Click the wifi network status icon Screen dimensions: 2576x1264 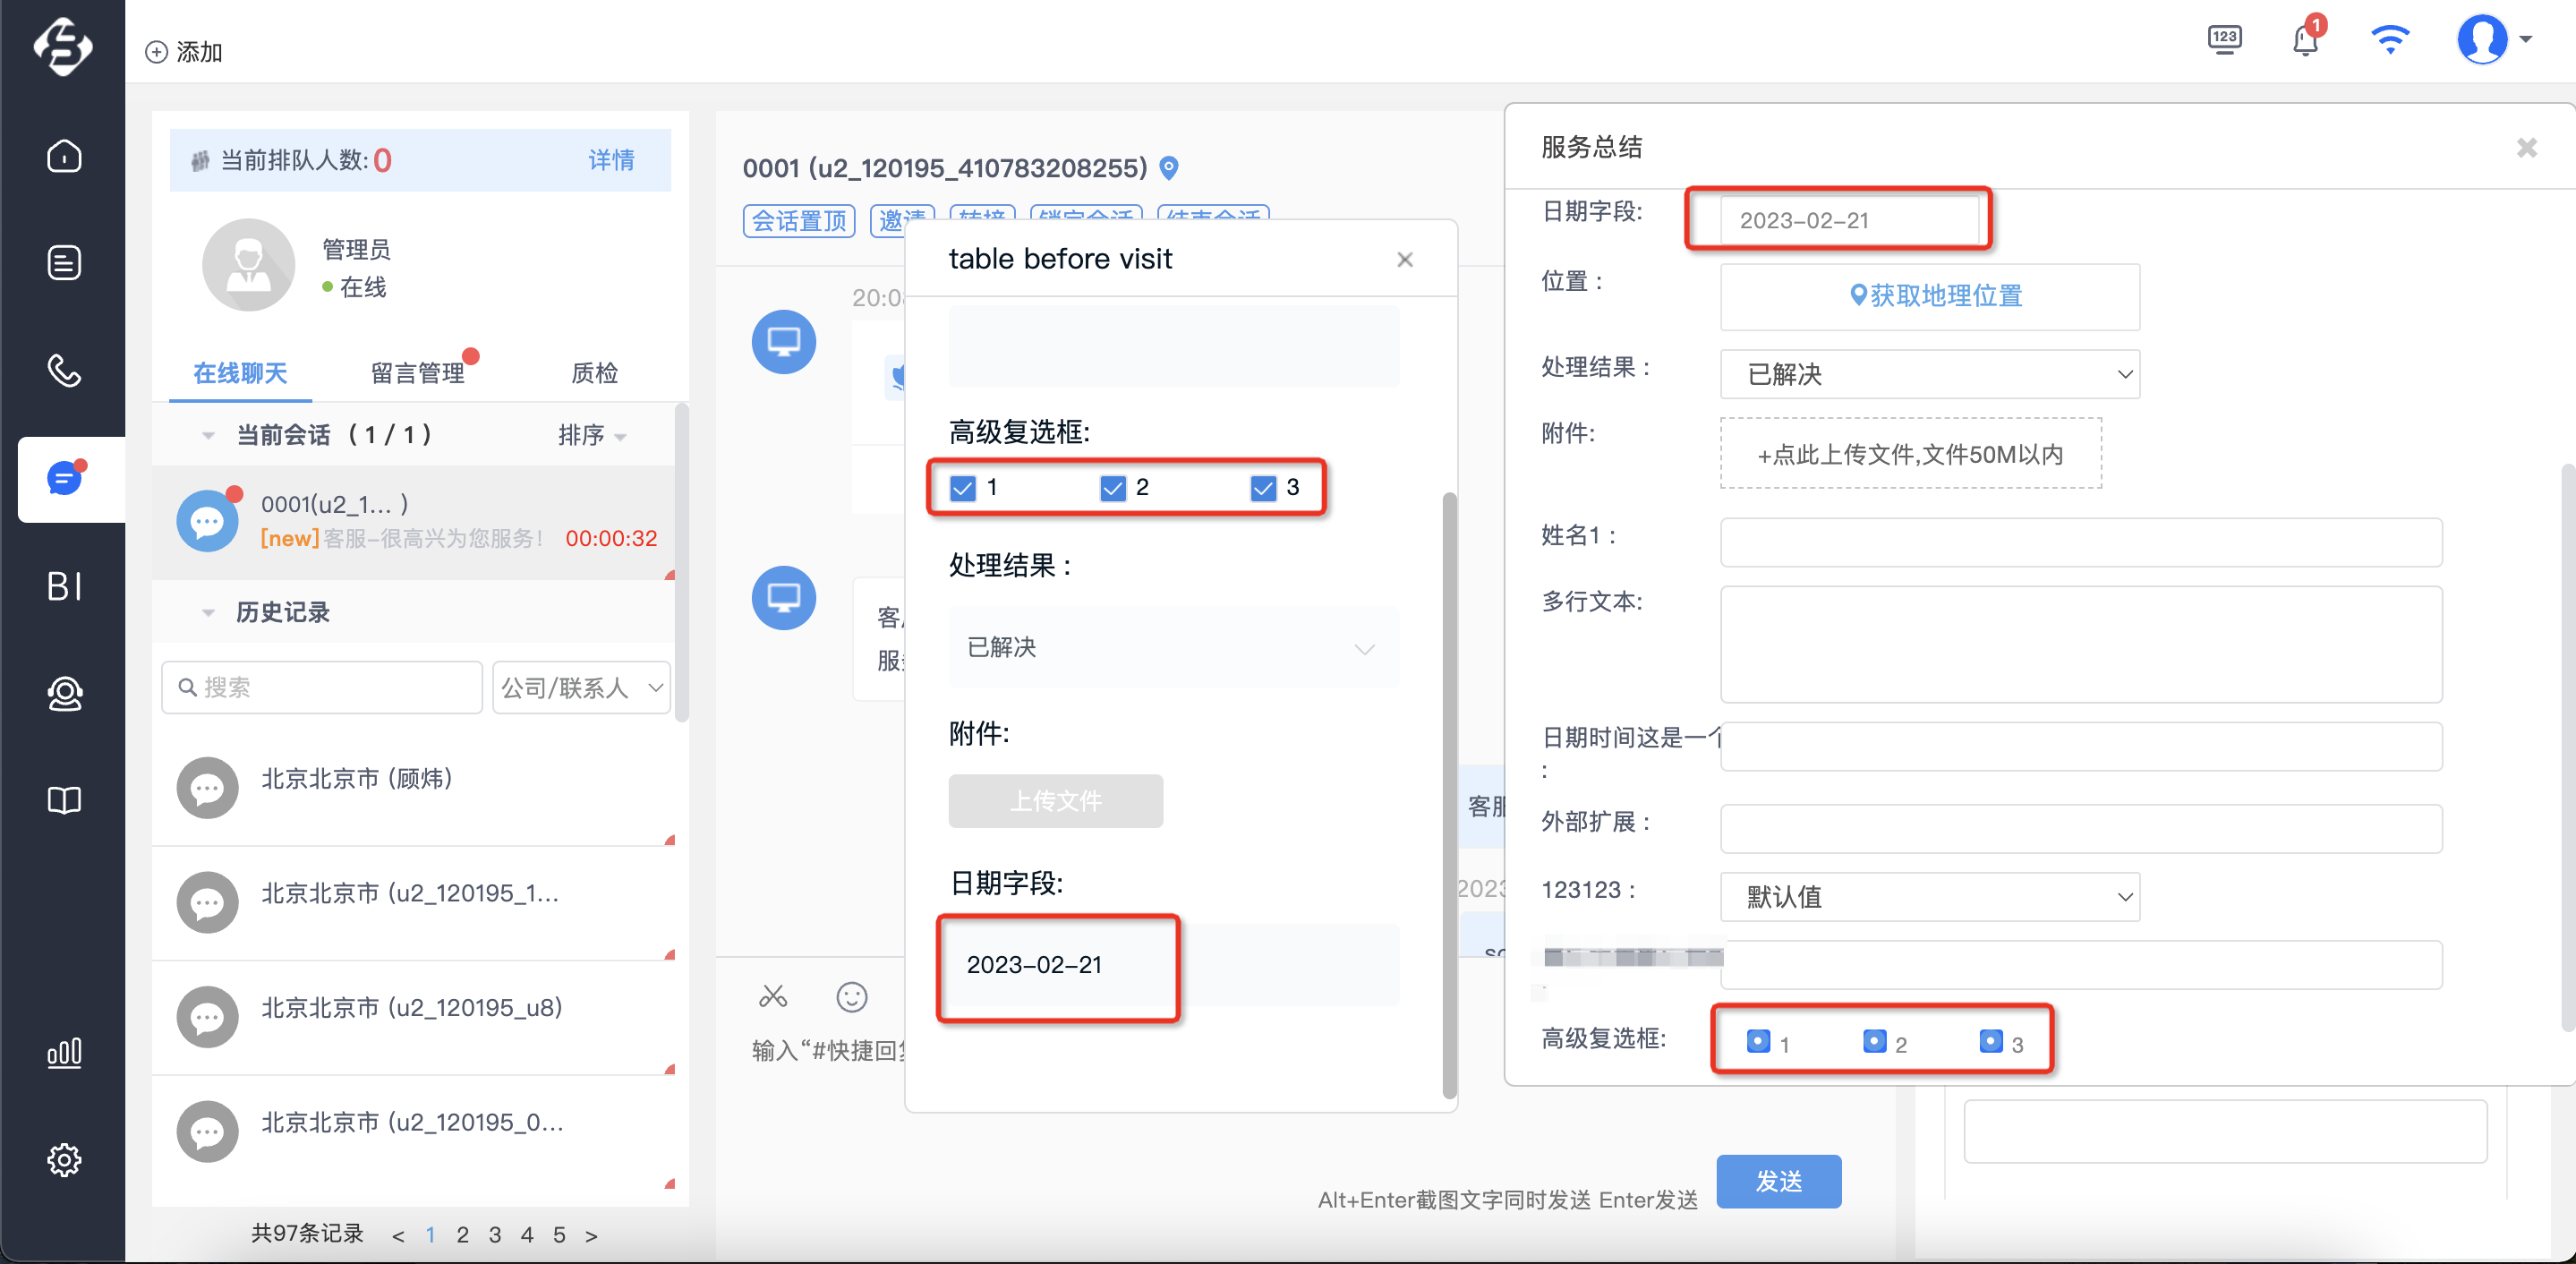2390,40
